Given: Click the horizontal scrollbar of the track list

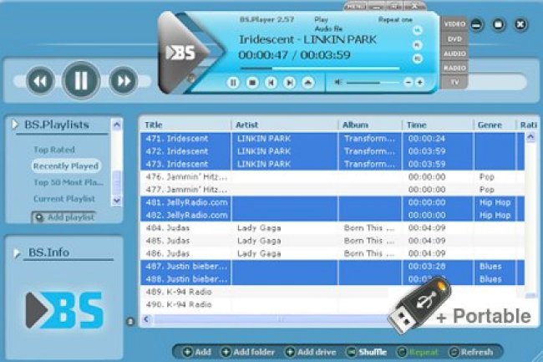Looking at the screenshot, I should (x=270, y=319).
